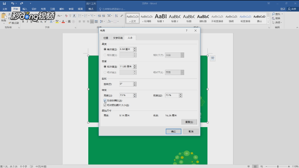This screenshot has height=168, width=299.
Task: Select absolute width radio button
Action: click(105, 67)
